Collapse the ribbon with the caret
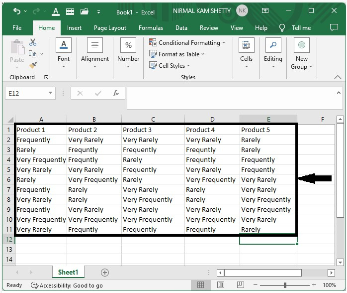347x293 pixels. coord(338,77)
